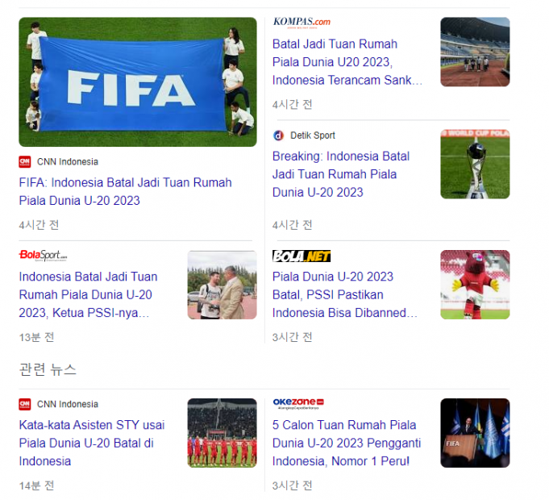This screenshot has width=549, height=500.
Task: Click the BolaSport logo
Action: (x=44, y=256)
